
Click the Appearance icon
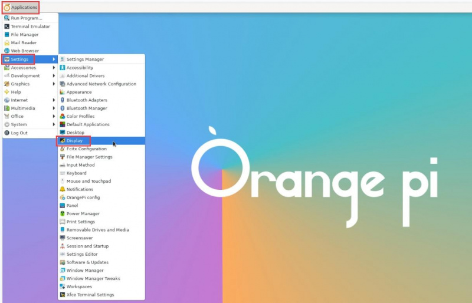coord(63,92)
